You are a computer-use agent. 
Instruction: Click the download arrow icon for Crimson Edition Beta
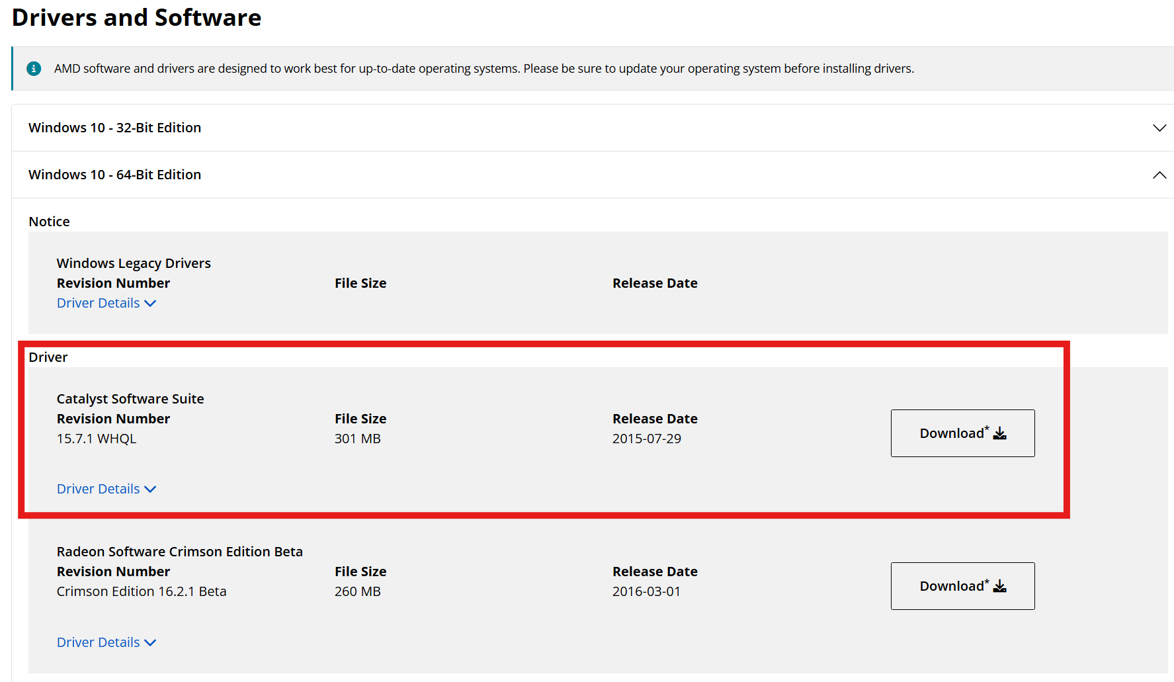(x=1000, y=586)
